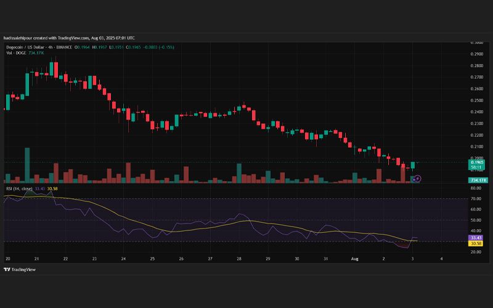Click the purple lightning bolt event icon
This screenshot has width=493, height=308.
(x=417, y=179)
